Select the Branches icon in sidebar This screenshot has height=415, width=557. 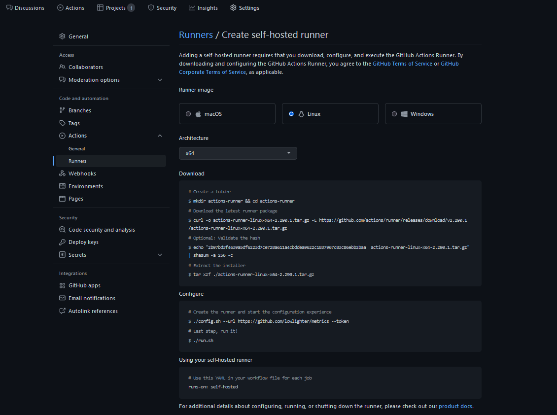[63, 110]
